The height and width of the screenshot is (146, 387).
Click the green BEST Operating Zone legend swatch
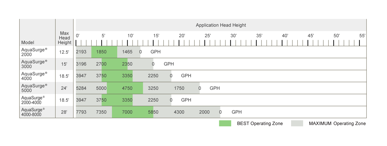(225, 123)
